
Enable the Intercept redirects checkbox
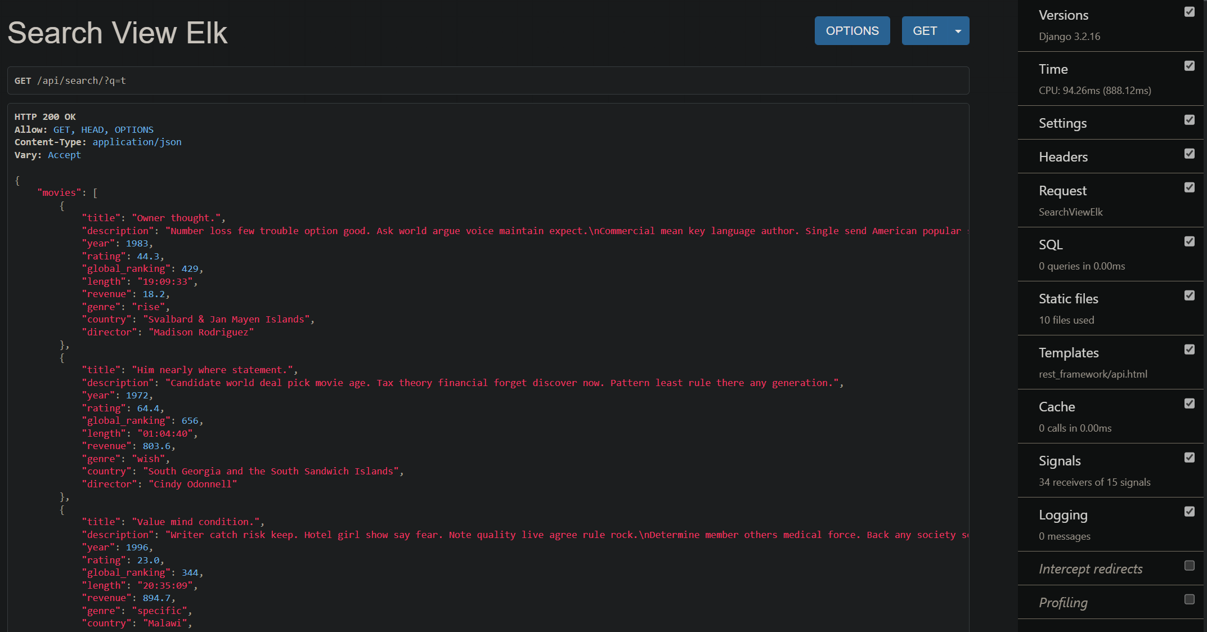pos(1189,566)
